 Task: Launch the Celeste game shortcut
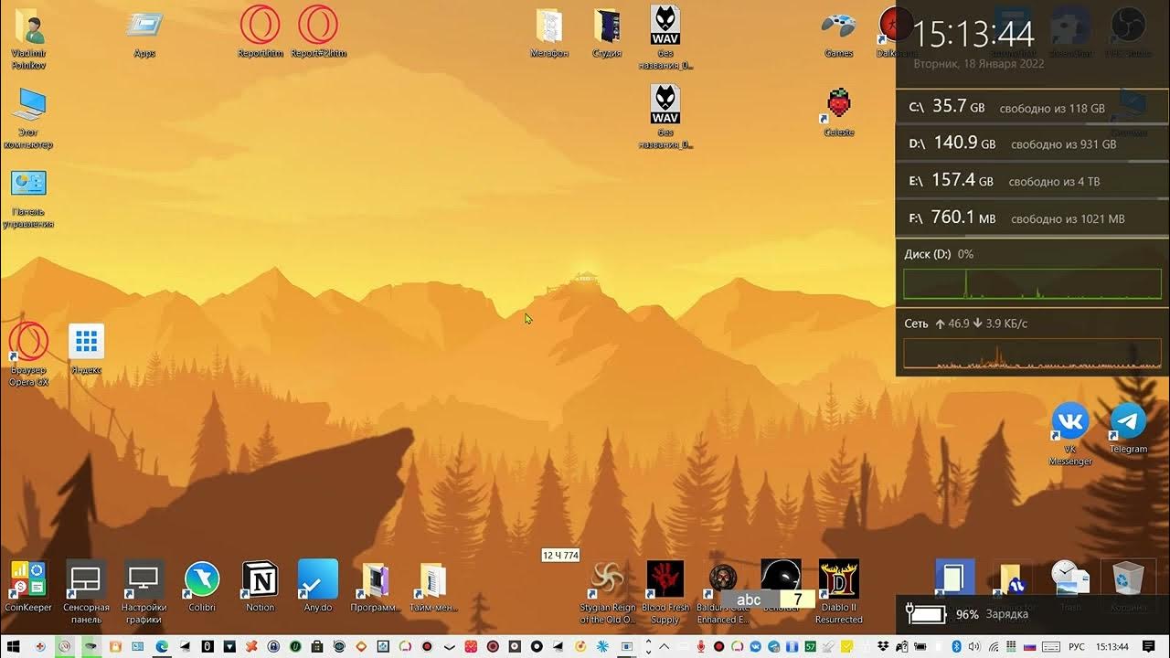(838, 111)
